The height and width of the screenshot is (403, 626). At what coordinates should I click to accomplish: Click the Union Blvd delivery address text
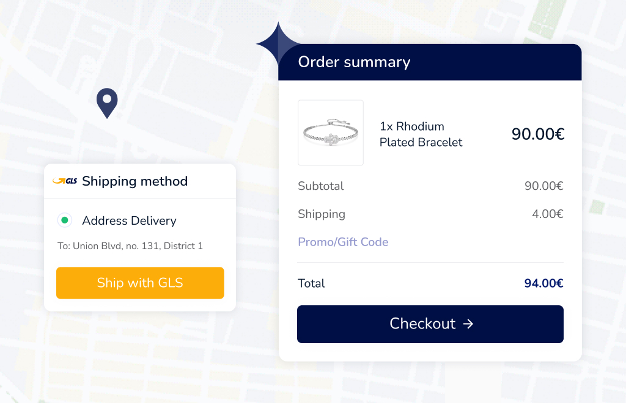[x=130, y=246]
